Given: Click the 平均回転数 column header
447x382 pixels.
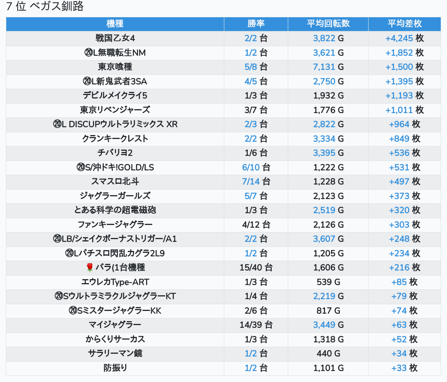Looking at the screenshot, I should pos(328,24).
